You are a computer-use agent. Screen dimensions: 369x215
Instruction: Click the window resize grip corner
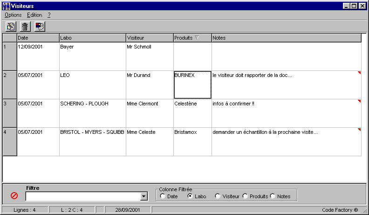tap(364, 210)
